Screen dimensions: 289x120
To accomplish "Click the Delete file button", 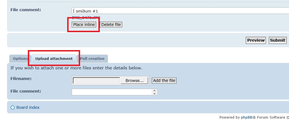I will click(111, 25).
